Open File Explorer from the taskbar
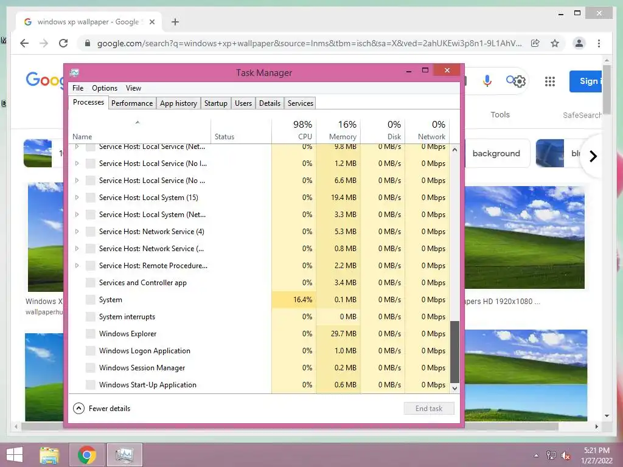This screenshot has height=467, width=623. (49, 455)
